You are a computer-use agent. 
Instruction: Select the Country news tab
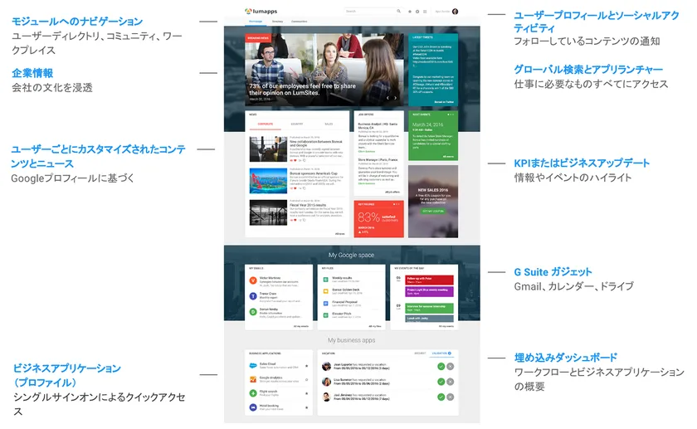[297, 124]
